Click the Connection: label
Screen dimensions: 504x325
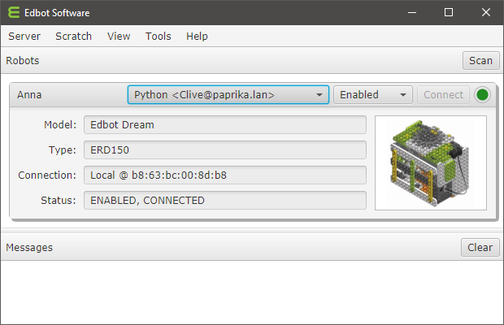pyautogui.click(x=47, y=175)
